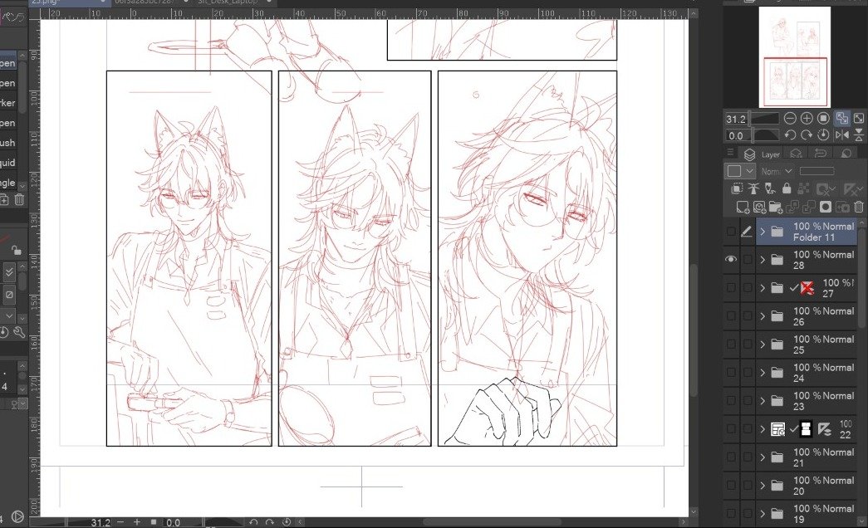Show layer 22 with its visibility box

(731, 429)
